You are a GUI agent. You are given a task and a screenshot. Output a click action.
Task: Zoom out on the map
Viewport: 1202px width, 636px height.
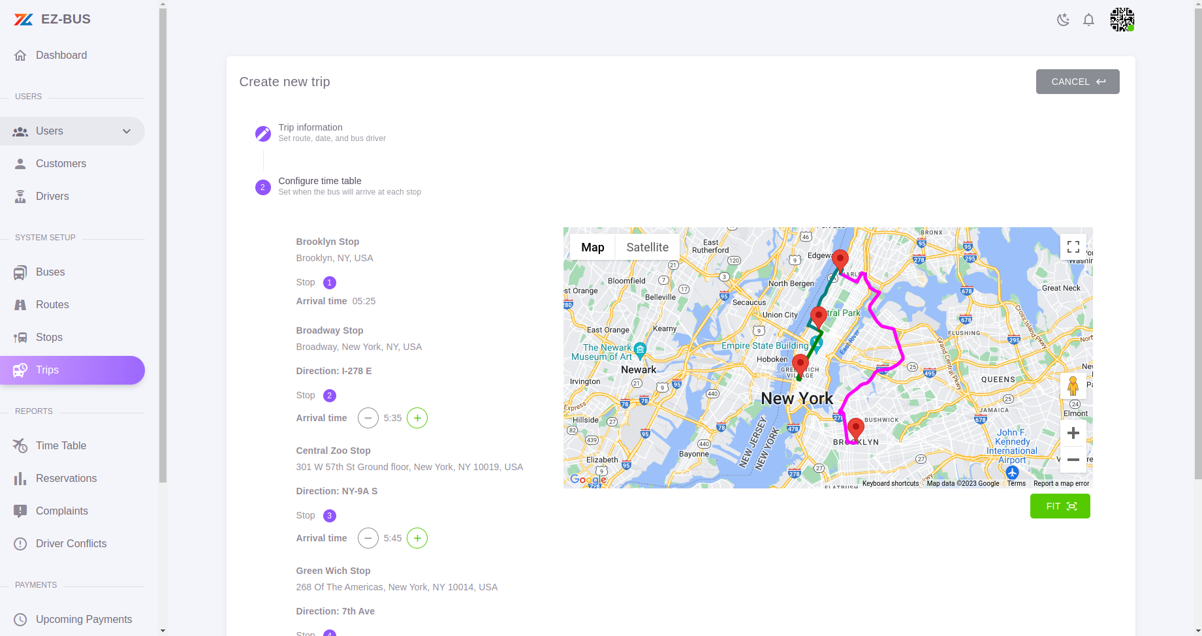tap(1073, 460)
